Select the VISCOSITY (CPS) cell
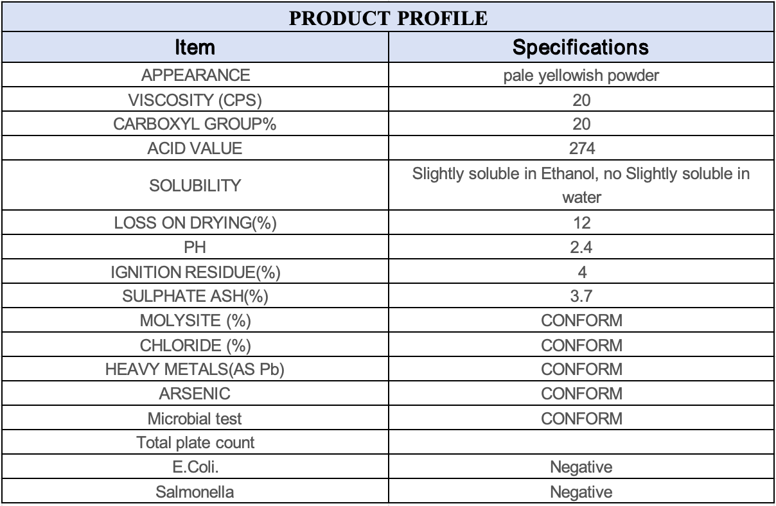 pyautogui.click(x=197, y=100)
